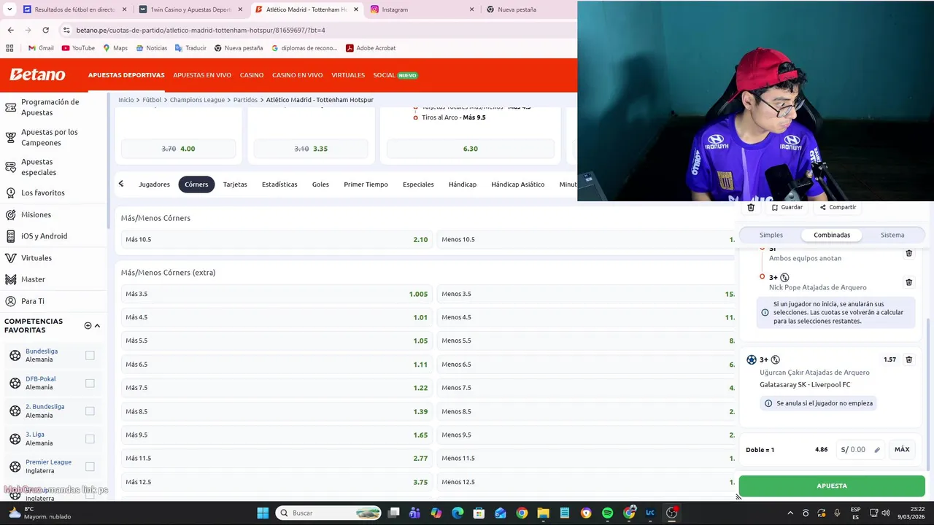Click the Guardar button in bet slip

tap(787, 207)
